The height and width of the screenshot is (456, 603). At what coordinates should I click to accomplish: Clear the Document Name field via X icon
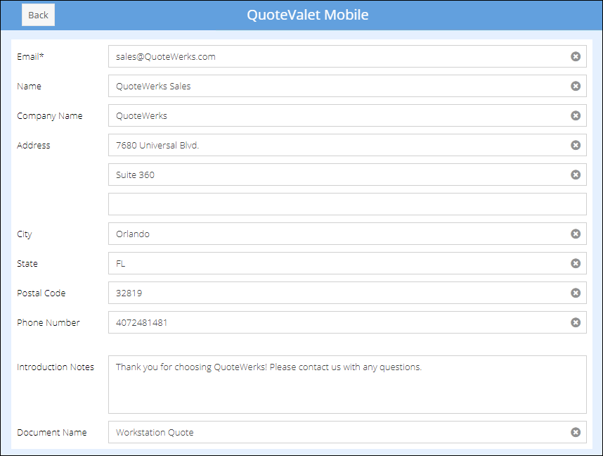coord(576,432)
